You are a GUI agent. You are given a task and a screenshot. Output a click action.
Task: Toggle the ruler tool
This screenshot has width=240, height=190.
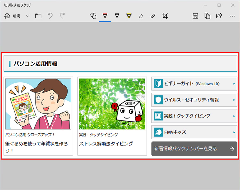[153, 16]
